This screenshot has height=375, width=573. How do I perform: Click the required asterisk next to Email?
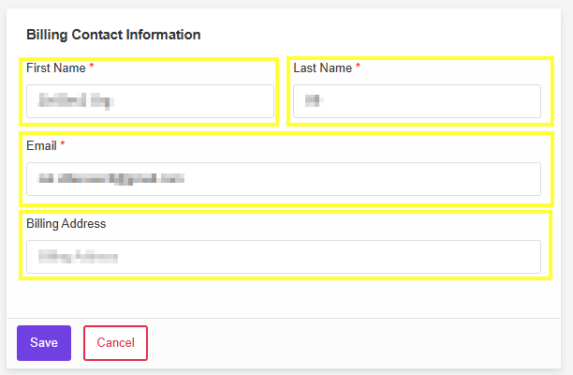(x=63, y=143)
